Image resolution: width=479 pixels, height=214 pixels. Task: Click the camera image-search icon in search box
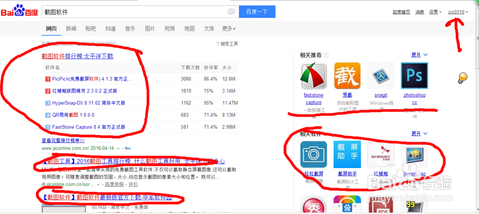point(231,12)
